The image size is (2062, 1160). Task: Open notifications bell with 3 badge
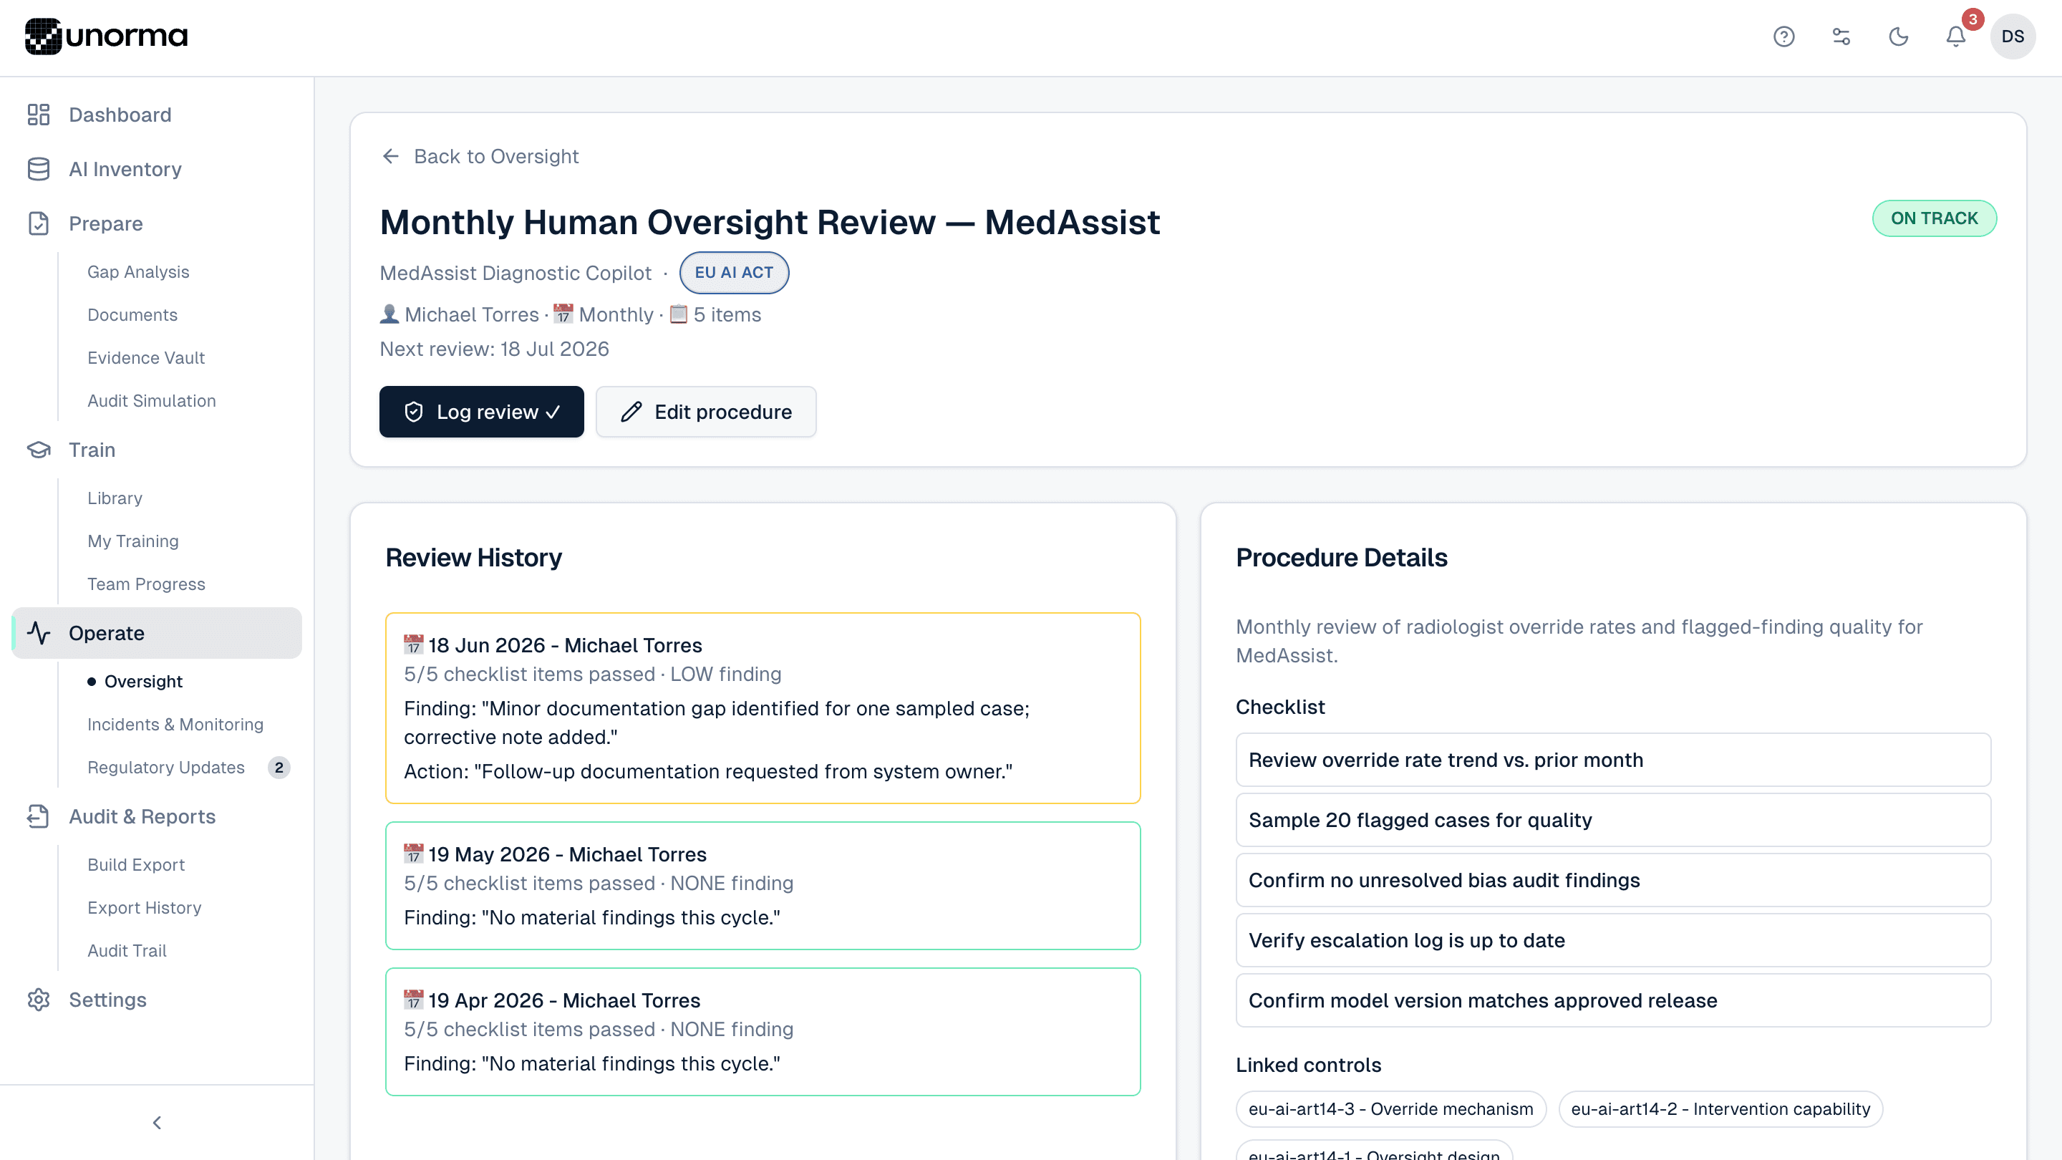point(1955,37)
